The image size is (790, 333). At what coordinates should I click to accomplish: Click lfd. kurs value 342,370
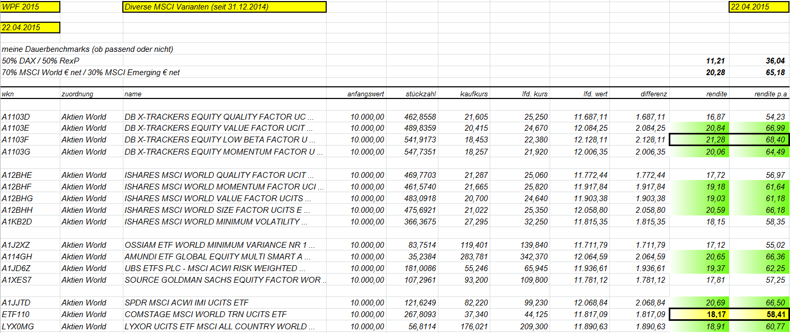pos(535,256)
